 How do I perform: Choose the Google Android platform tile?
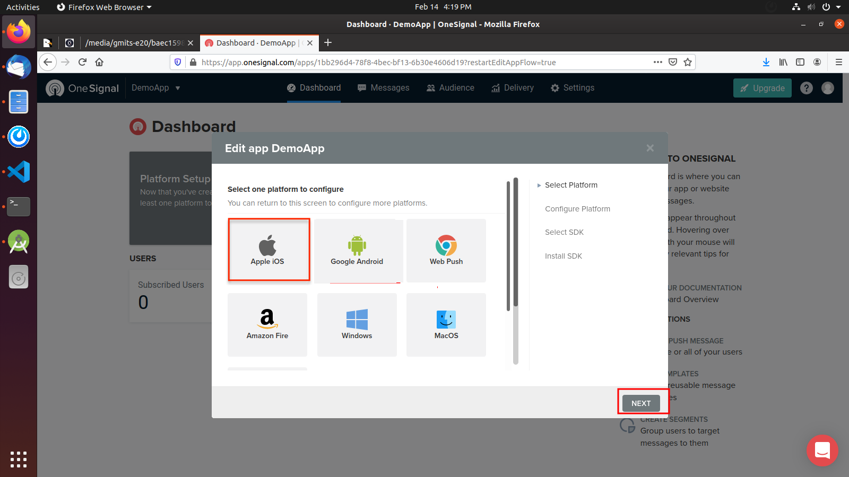(358, 251)
